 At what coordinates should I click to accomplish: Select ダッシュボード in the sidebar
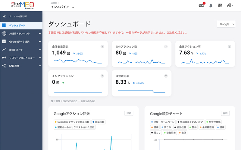coord(21,25)
